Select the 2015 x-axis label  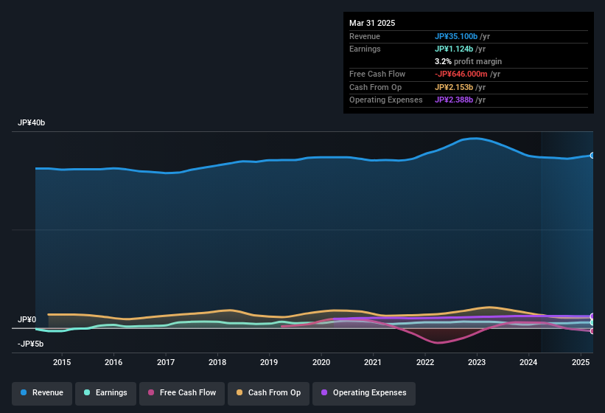62,362
